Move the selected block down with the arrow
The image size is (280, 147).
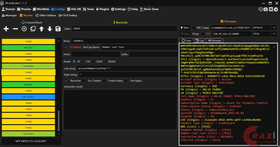pyautogui.click(x=49, y=29)
